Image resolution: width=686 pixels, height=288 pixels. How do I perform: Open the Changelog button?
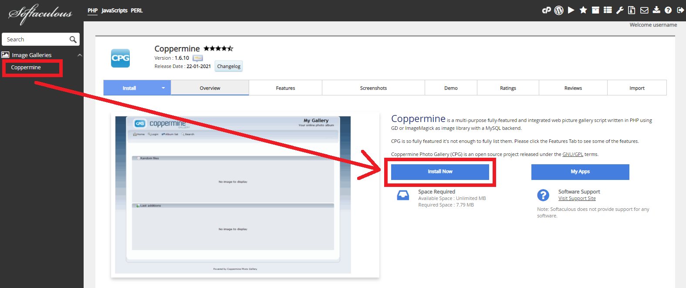[x=229, y=66]
